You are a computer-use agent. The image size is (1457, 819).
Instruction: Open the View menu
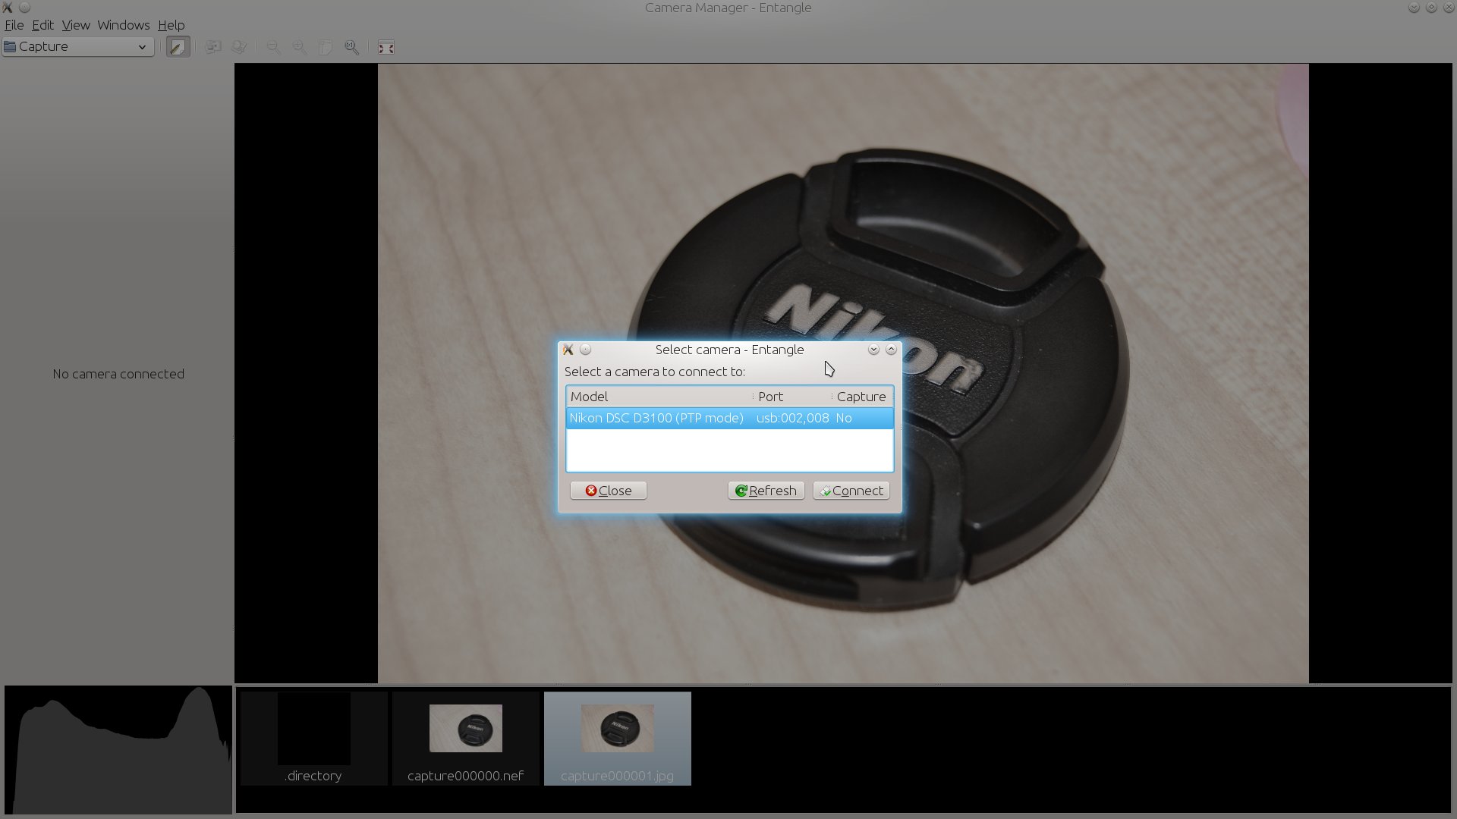76,25
